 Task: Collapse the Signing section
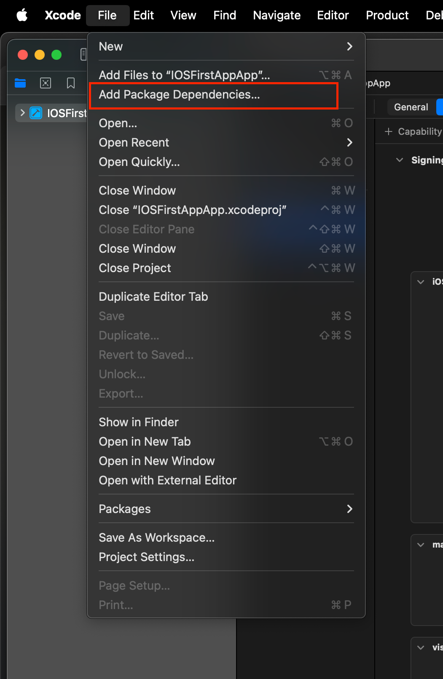click(x=400, y=160)
